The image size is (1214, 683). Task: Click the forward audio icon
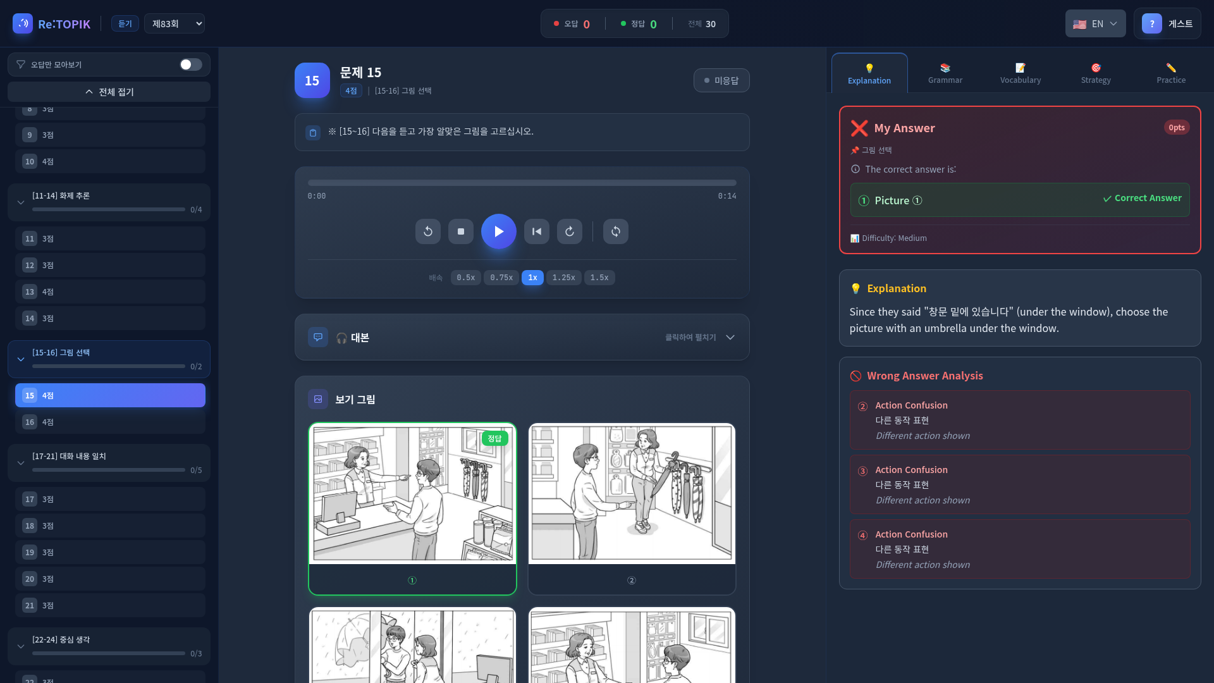[x=570, y=231]
